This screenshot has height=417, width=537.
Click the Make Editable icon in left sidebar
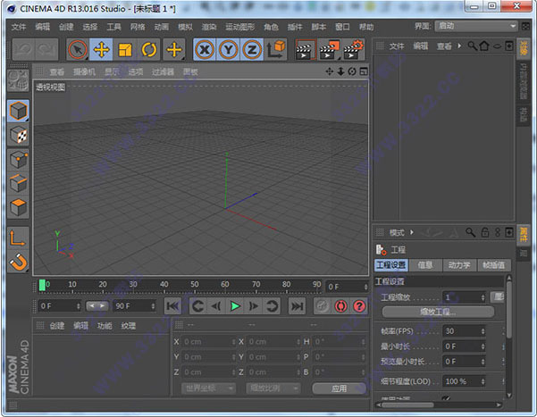[18, 80]
